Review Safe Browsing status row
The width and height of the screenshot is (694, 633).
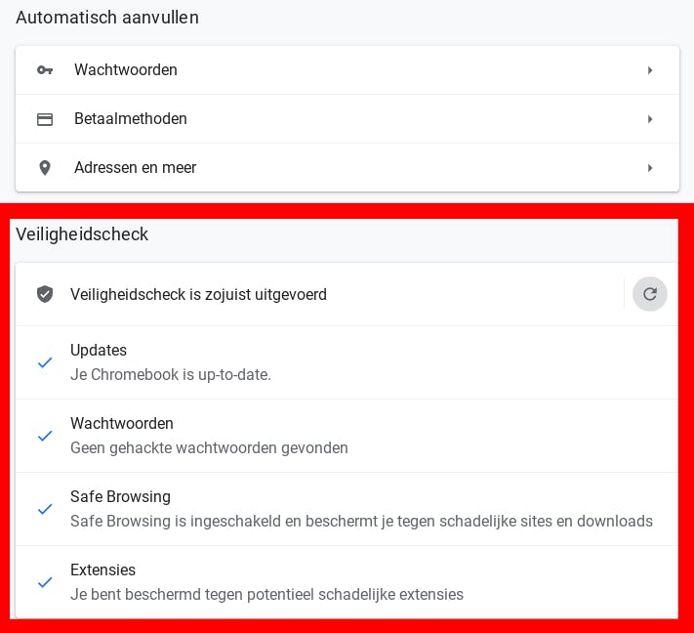point(361,509)
